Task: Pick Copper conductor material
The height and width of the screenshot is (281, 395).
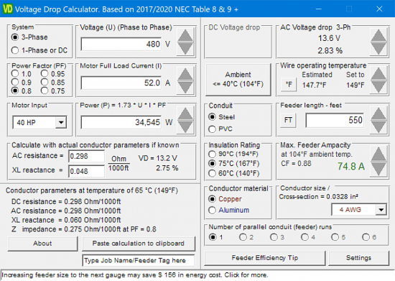Action: 225,199
